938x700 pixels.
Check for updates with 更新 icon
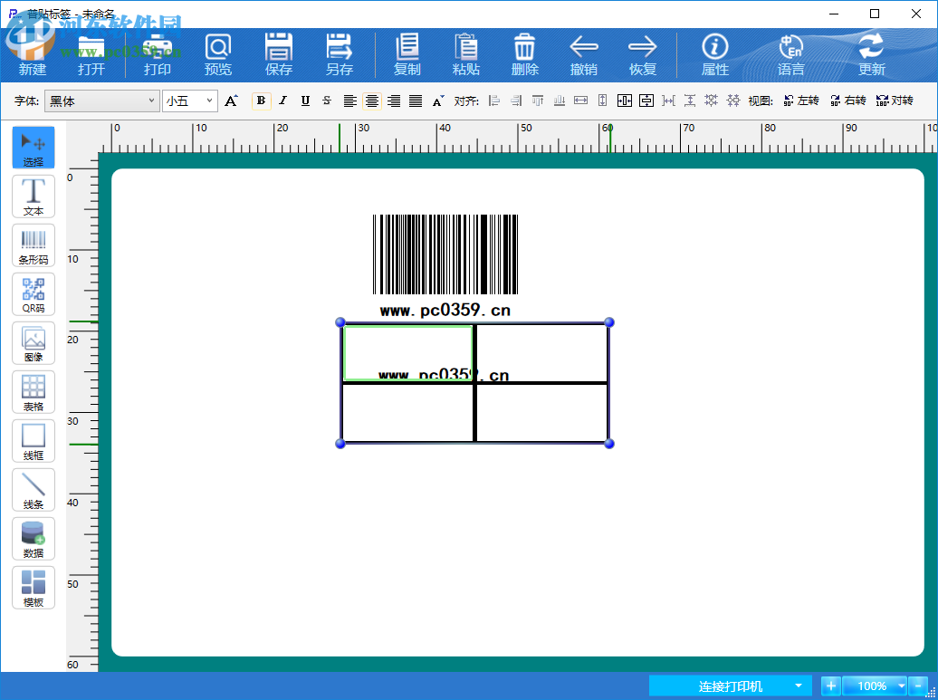coord(871,54)
